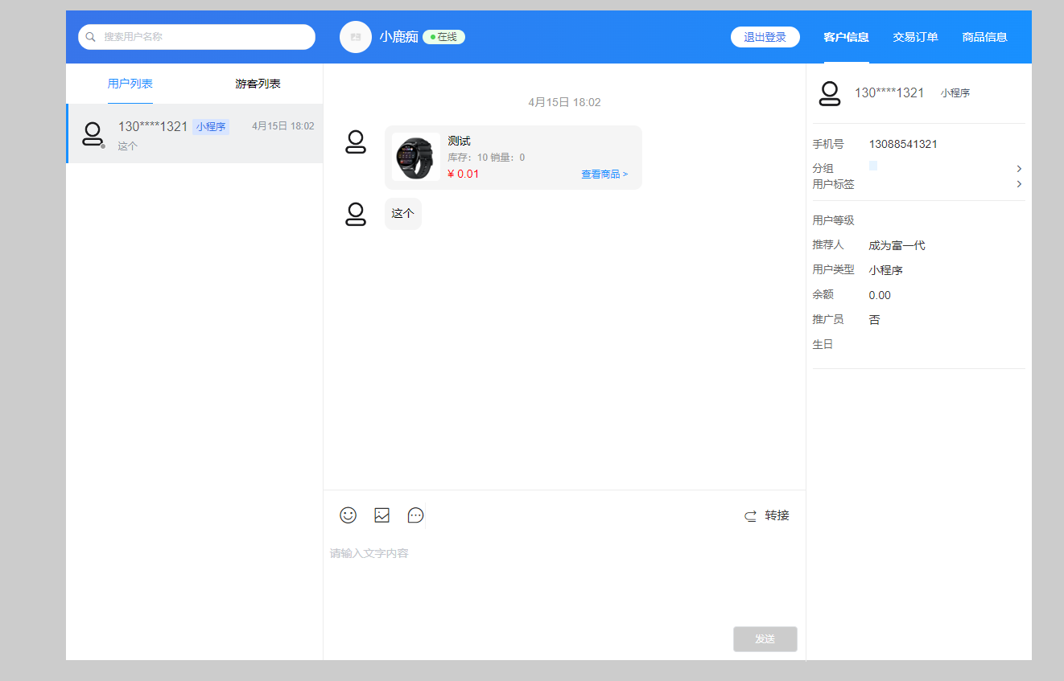This screenshot has height=681, width=1064.
Task: Switch to the 用户列表 tab
Action: click(130, 84)
